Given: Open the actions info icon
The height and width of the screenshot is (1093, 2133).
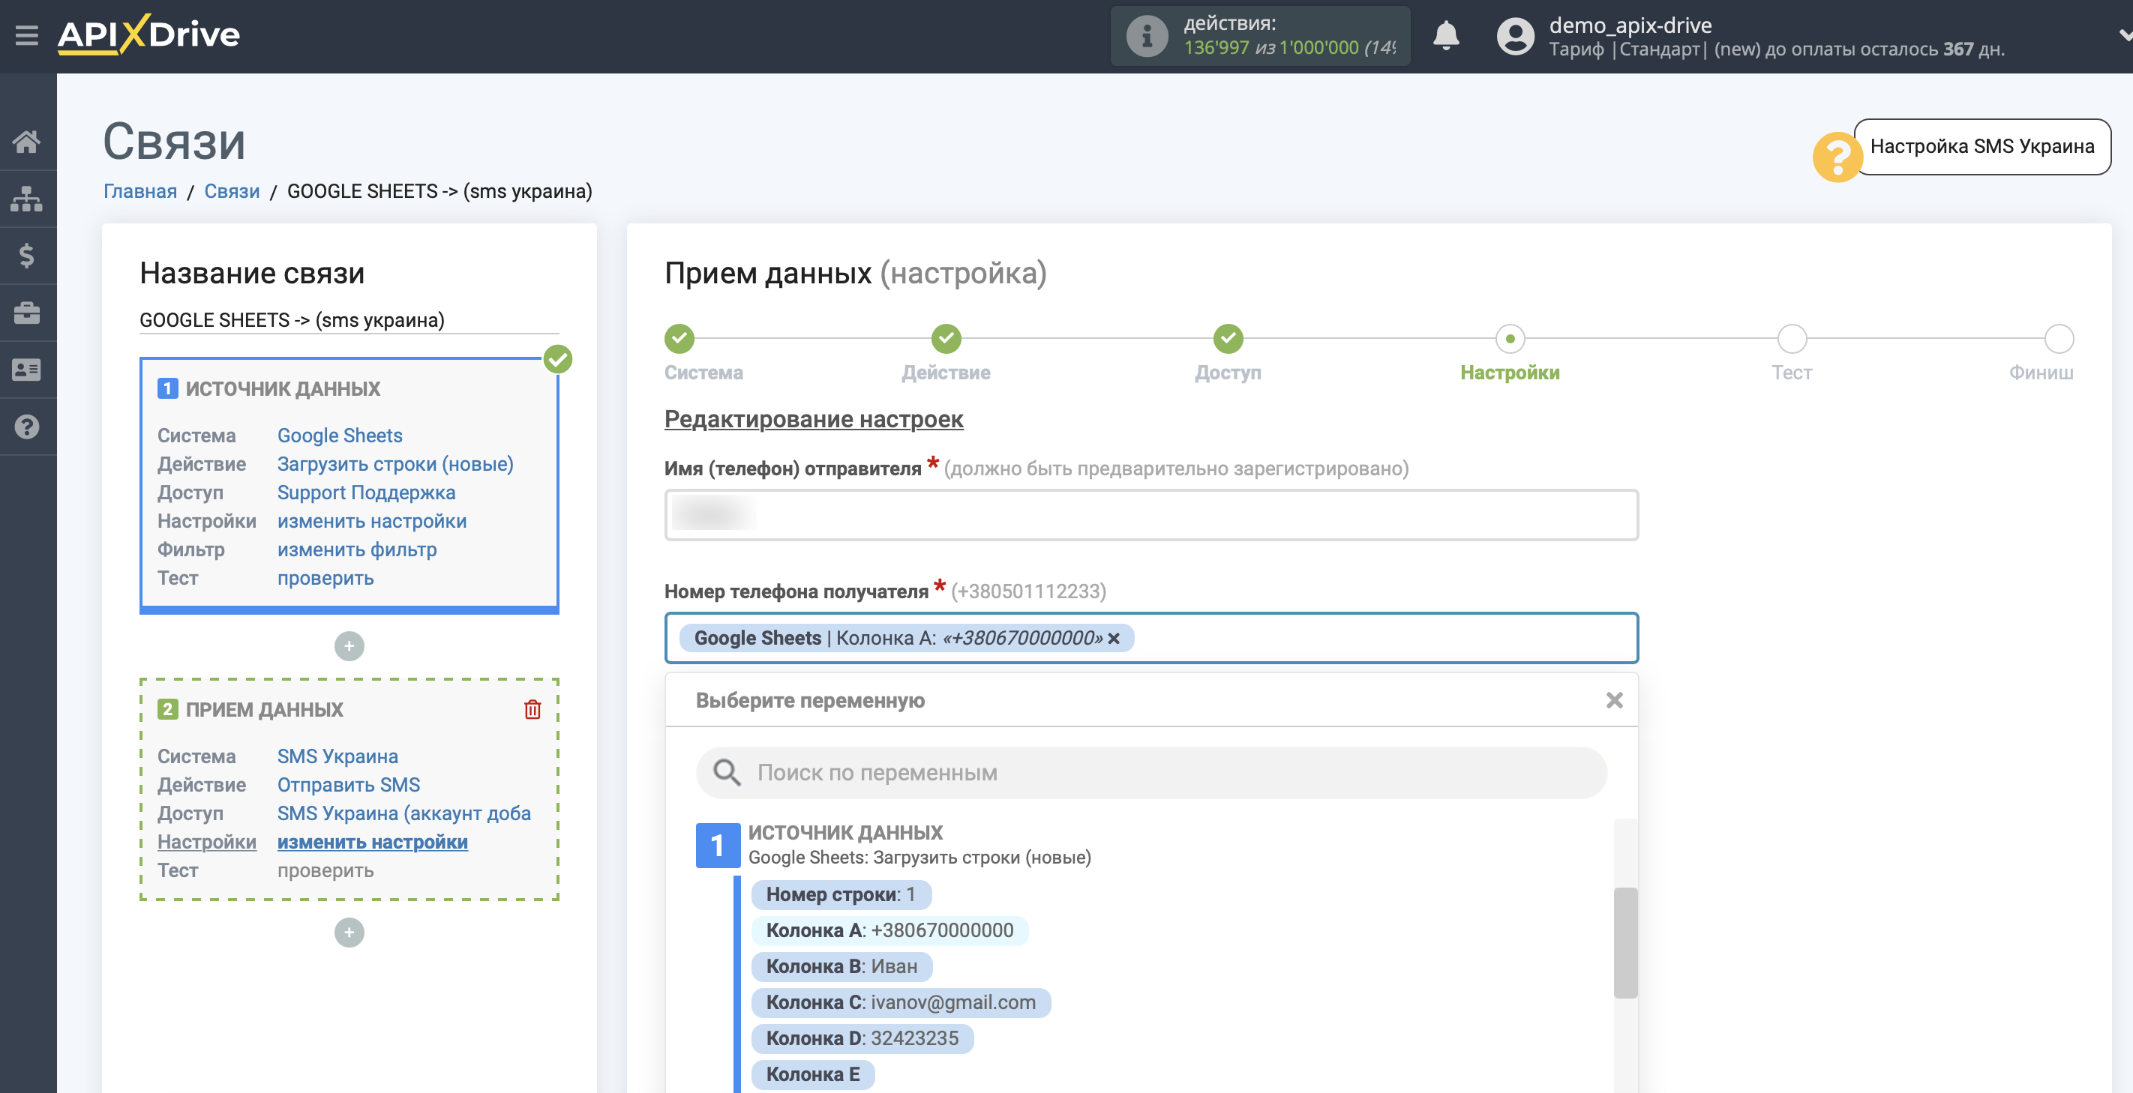Looking at the screenshot, I should pyautogui.click(x=1147, y=37).
